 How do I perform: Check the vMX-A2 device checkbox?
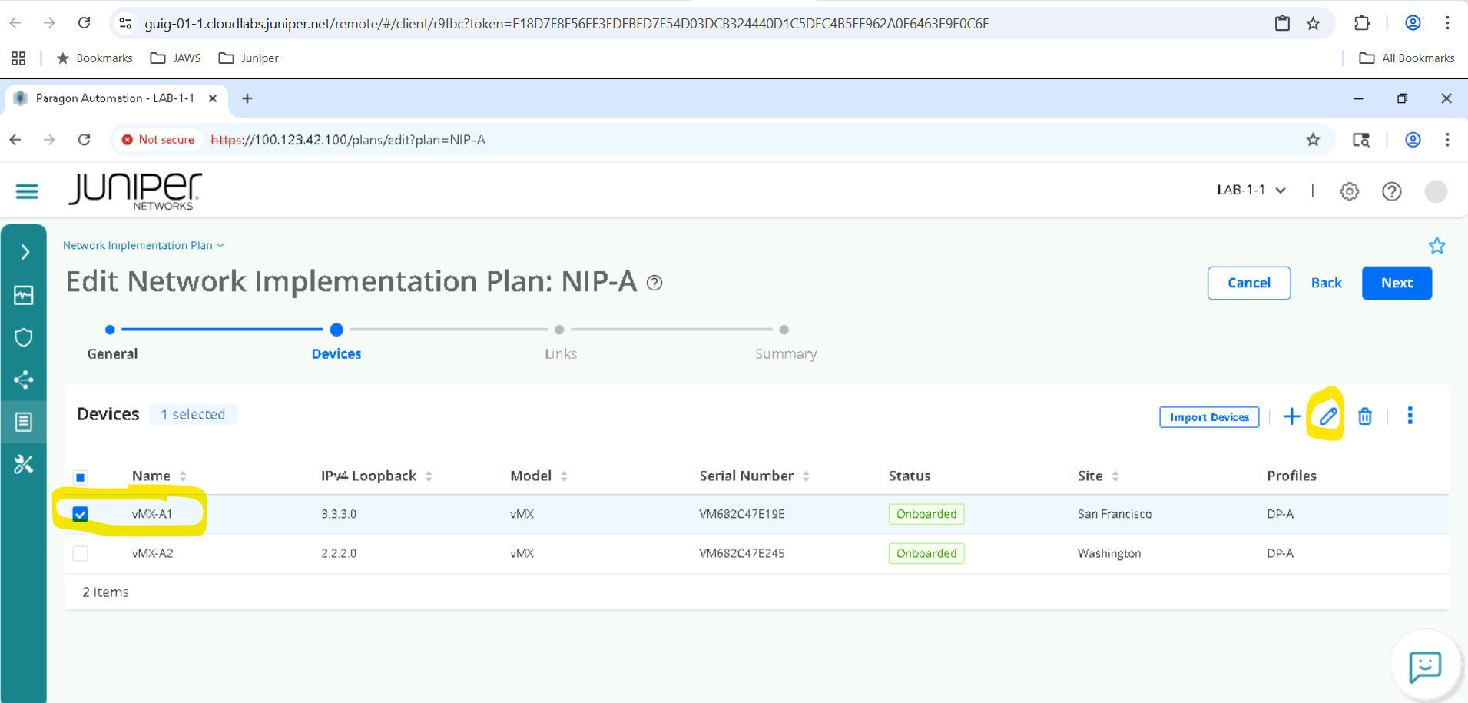81,553
